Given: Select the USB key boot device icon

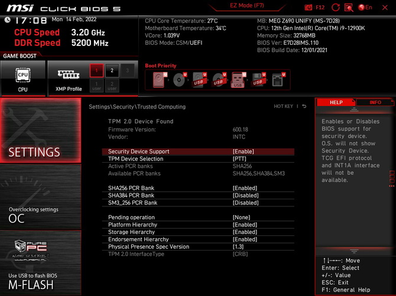Looking at the screenshot, I should (238, 80).
